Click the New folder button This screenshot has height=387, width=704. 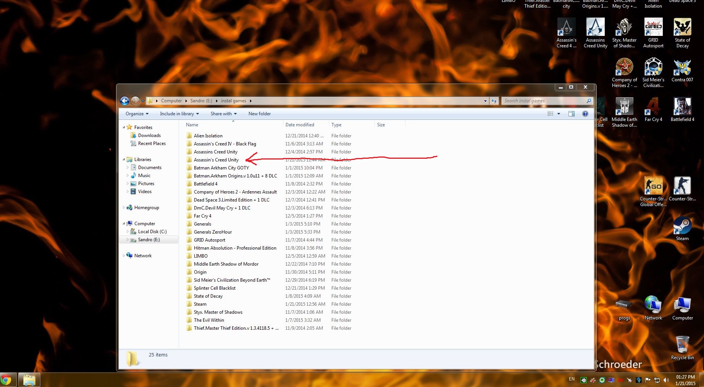(260, 114)
